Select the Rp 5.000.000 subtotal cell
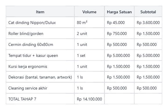 (x=148, y=55)
